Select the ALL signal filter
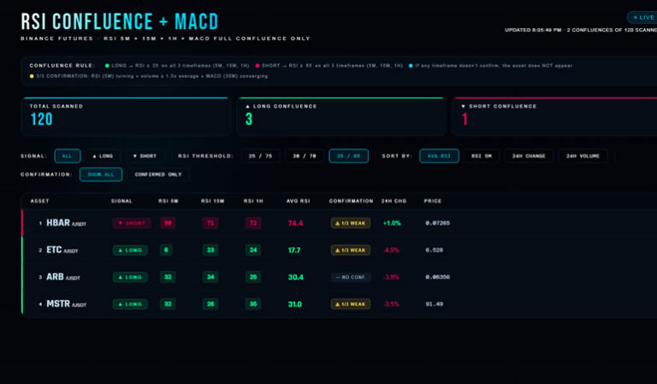 point(68,157)
